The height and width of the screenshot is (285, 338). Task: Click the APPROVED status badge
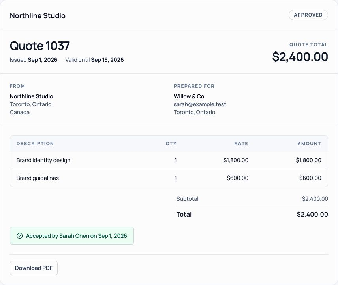308,15
